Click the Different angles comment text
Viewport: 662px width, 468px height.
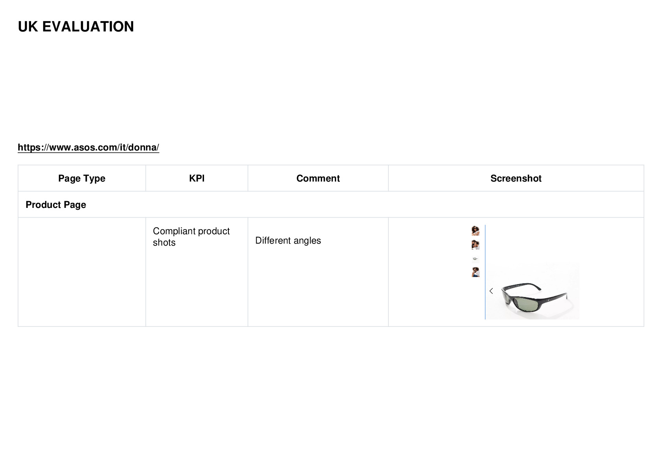click(x=288, y=240)
